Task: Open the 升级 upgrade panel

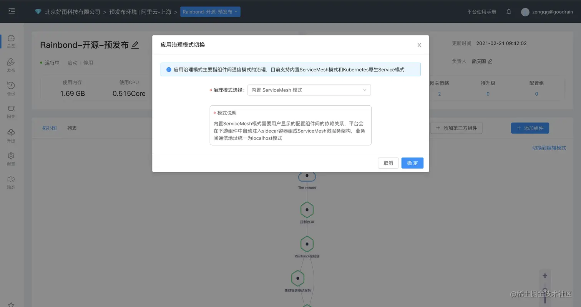Action: (x=11, y=136)
